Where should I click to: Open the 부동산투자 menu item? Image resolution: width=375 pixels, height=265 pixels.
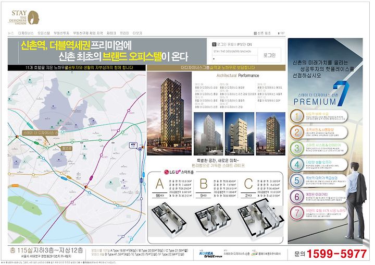tap(61, 33)
